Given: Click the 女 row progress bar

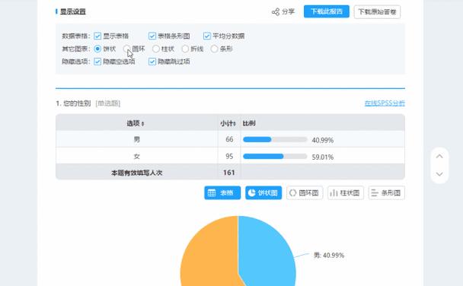Looking at the screenshot, I should [x=275, y=157].
